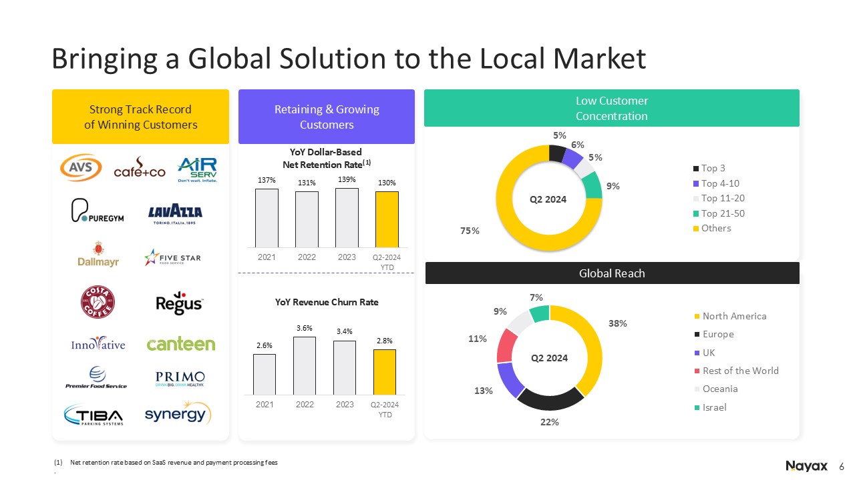Click the 22% label on Global Reach chart
The height and width of the screenshot is (480, 855).
pos(550,422)
